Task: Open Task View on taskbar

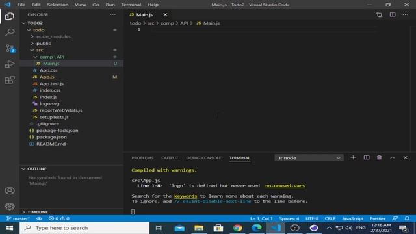Action: pos(159,228)
